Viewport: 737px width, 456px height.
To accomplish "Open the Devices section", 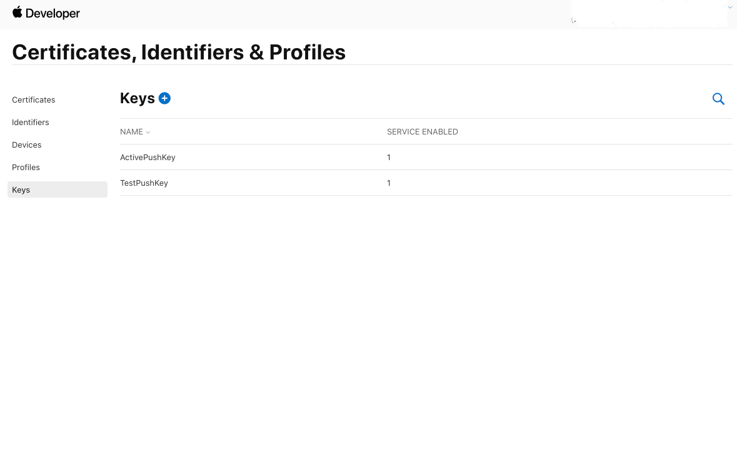I will [26, 144].
